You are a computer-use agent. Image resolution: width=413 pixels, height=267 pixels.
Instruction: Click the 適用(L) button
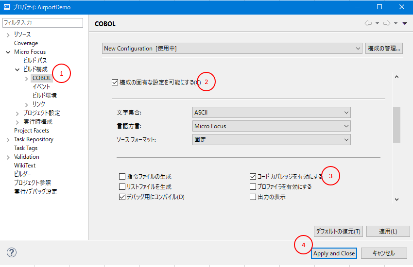coord(388,232)
